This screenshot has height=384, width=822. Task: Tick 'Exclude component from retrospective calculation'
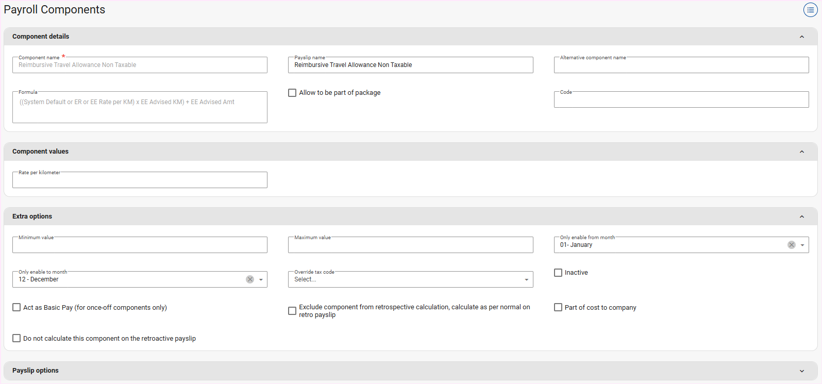(292, 311)
